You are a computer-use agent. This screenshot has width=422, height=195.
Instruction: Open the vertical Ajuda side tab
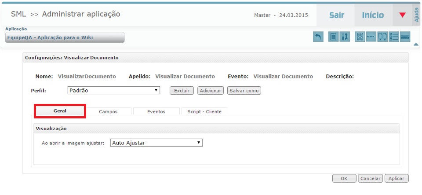tap(417, 15)
